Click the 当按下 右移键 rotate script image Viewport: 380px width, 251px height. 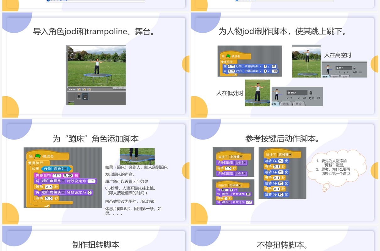282,173
